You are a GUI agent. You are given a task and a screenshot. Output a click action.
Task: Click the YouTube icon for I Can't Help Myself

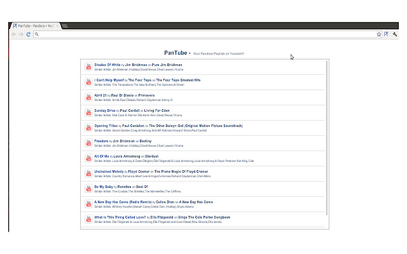tap(88, 82)
